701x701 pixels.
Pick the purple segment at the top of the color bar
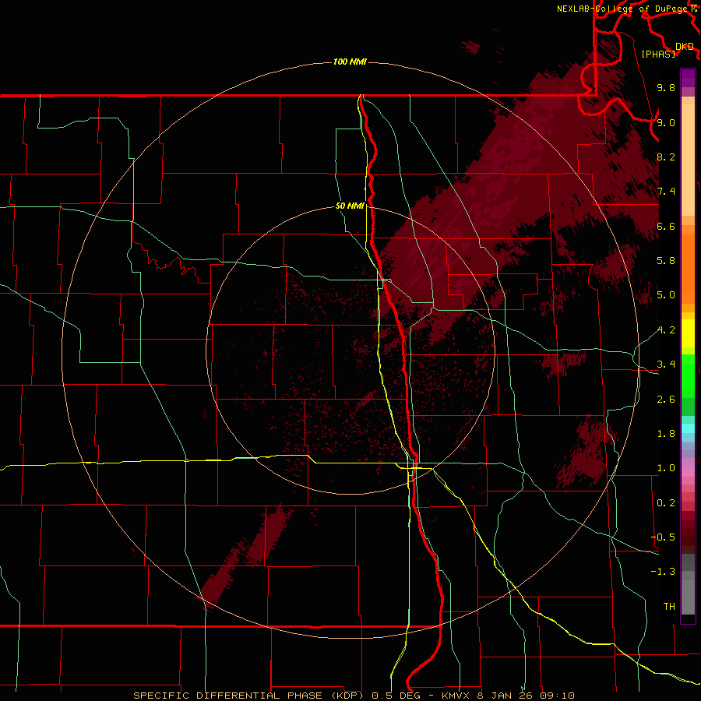(x=688, y=78)
